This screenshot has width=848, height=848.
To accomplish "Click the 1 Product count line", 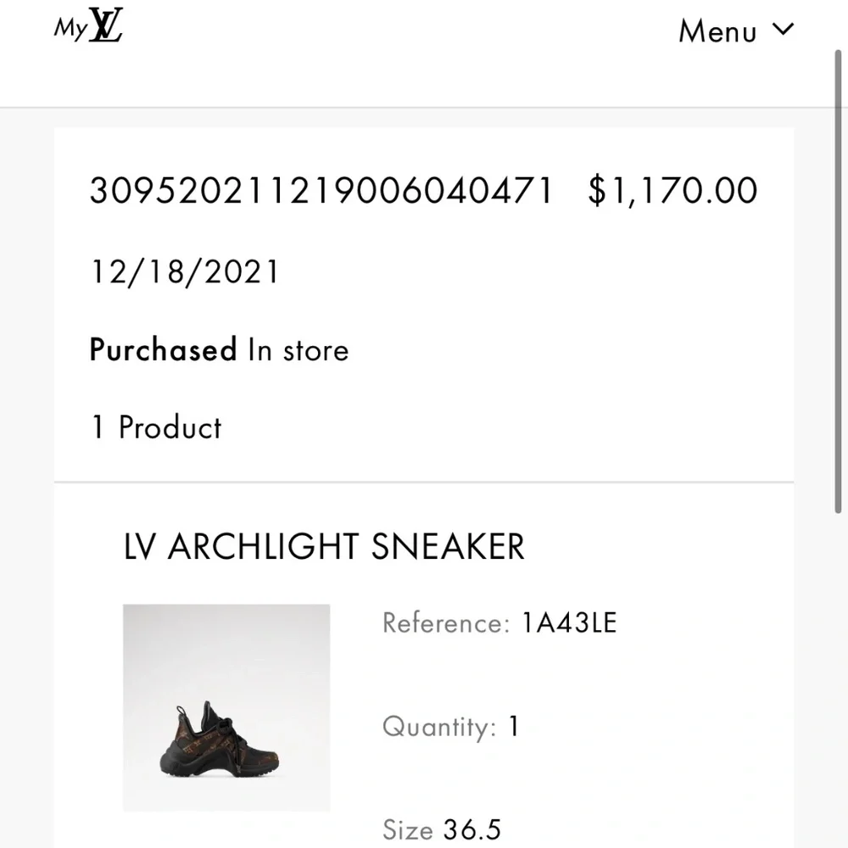I will [x=156, y=427].
